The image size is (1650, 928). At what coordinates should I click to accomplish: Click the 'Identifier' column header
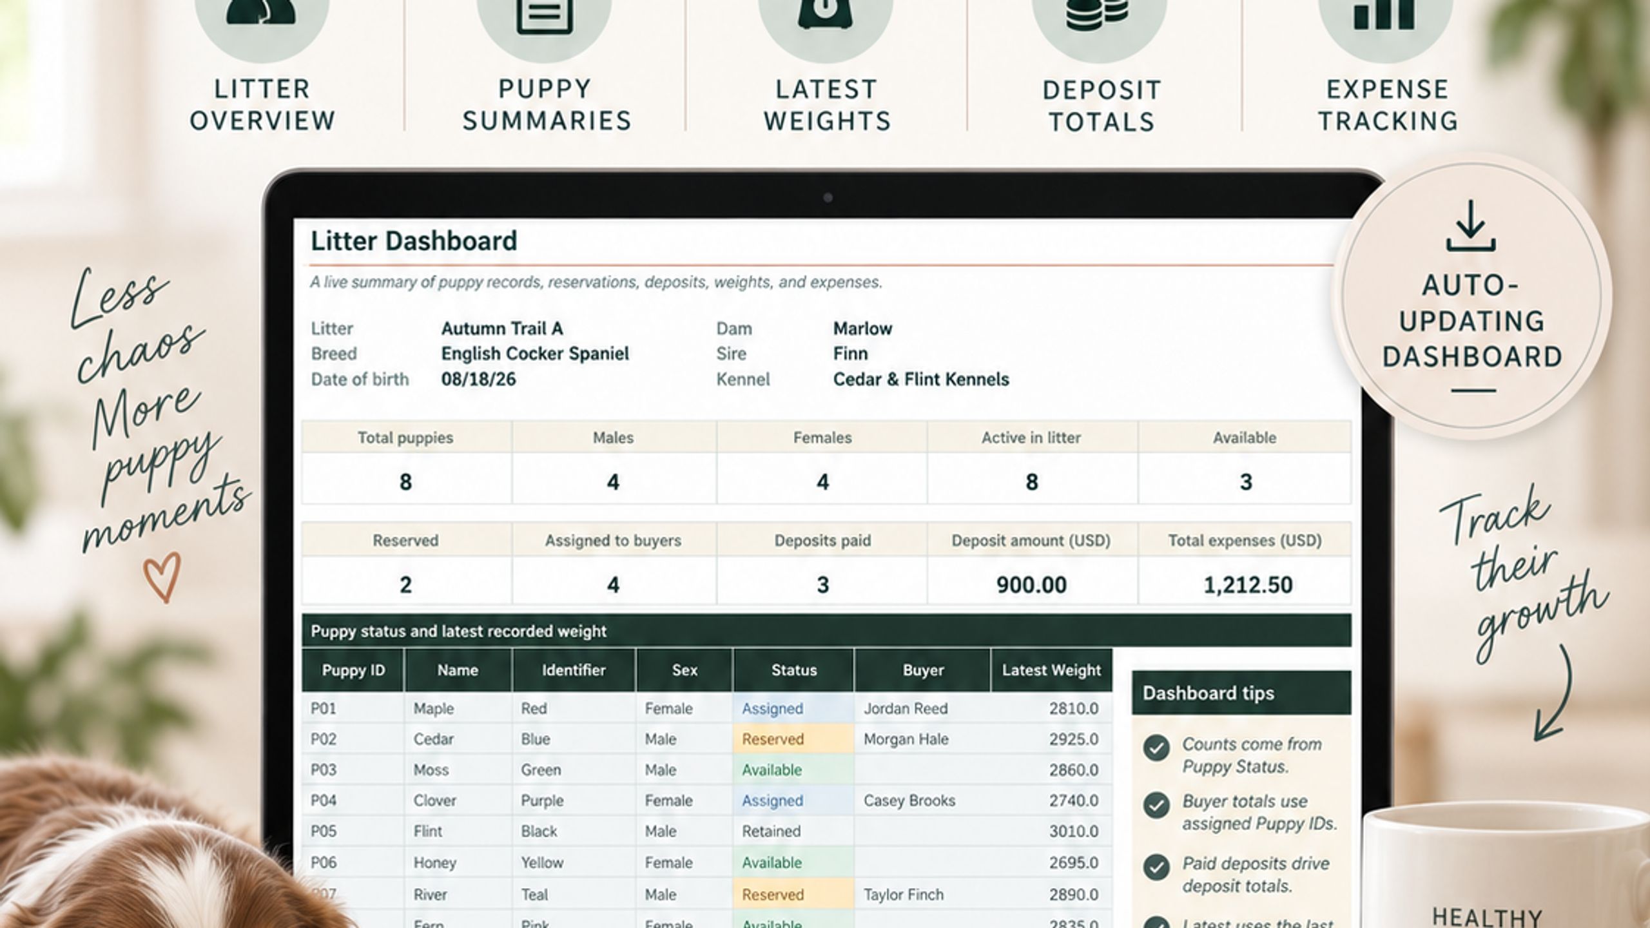(x=574, y=670)
